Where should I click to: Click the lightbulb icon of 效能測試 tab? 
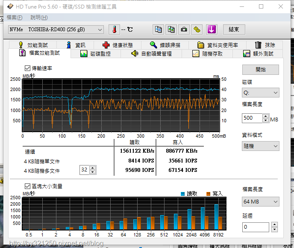pos(21,45)
